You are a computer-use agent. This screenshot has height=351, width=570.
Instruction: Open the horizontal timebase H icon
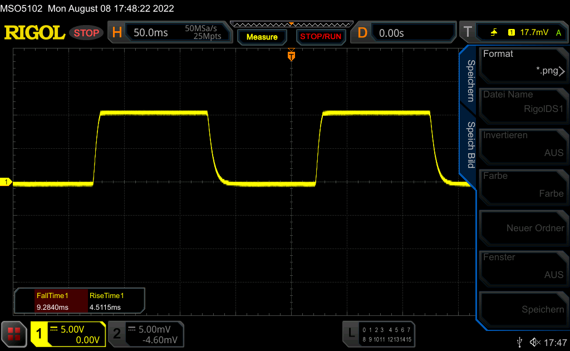coord(117,33)
